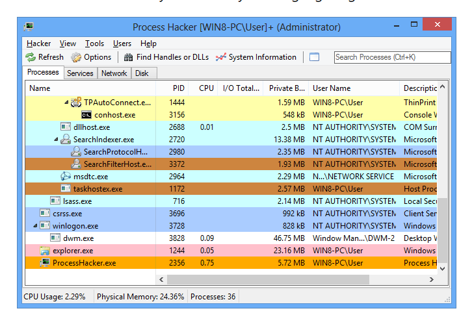Click PID 3372 of SearchFilterHost

(177, 164)
